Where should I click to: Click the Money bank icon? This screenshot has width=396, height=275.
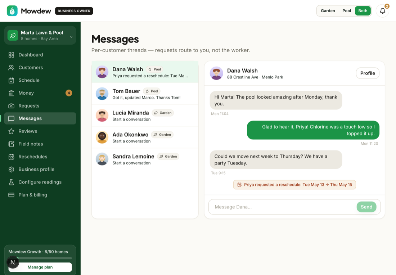12,93
